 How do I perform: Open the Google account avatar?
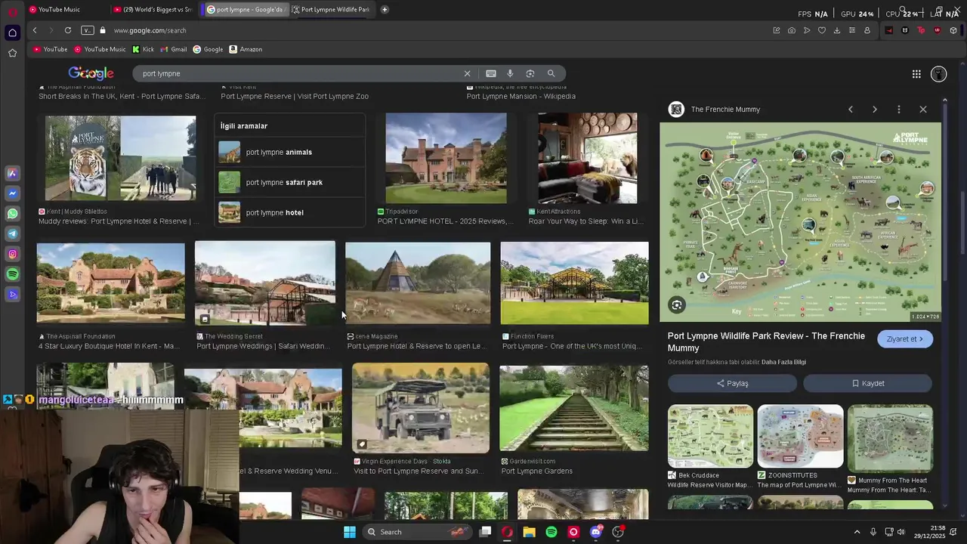938,74
